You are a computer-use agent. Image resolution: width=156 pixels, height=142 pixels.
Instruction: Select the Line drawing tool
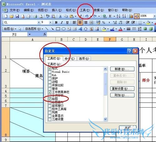[47, 29]
